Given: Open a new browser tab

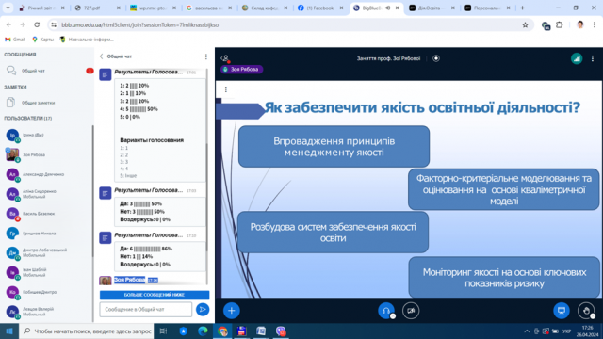Looking at the screenshot, I should pos(522,8).
